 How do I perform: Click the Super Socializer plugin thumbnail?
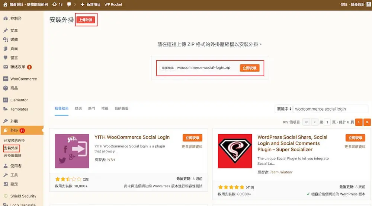click(x=235, y=151)
